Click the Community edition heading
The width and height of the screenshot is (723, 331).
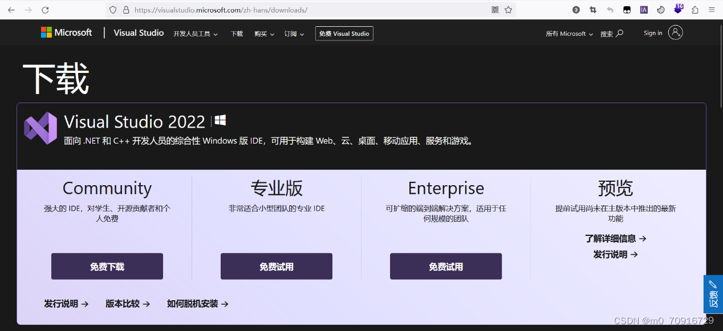pyautogui.click(x=107, y=189)
